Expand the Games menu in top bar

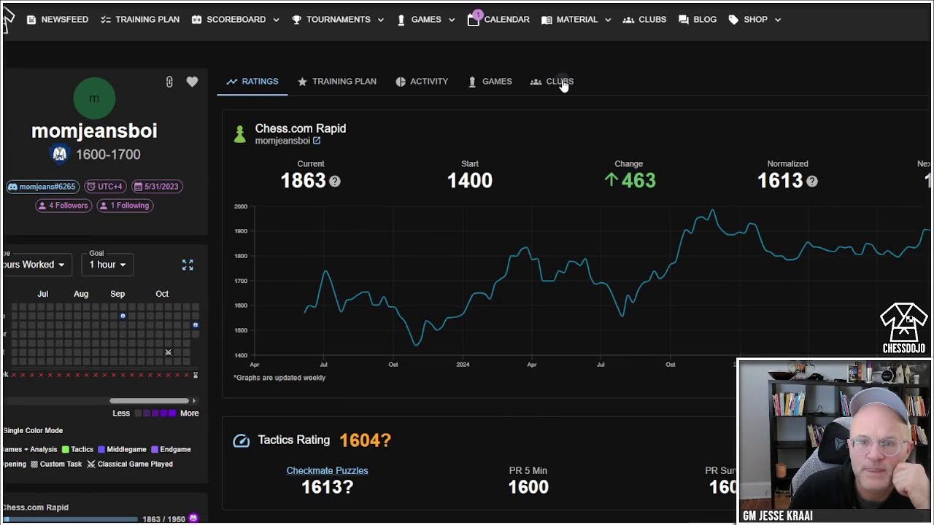click(426, 20)
